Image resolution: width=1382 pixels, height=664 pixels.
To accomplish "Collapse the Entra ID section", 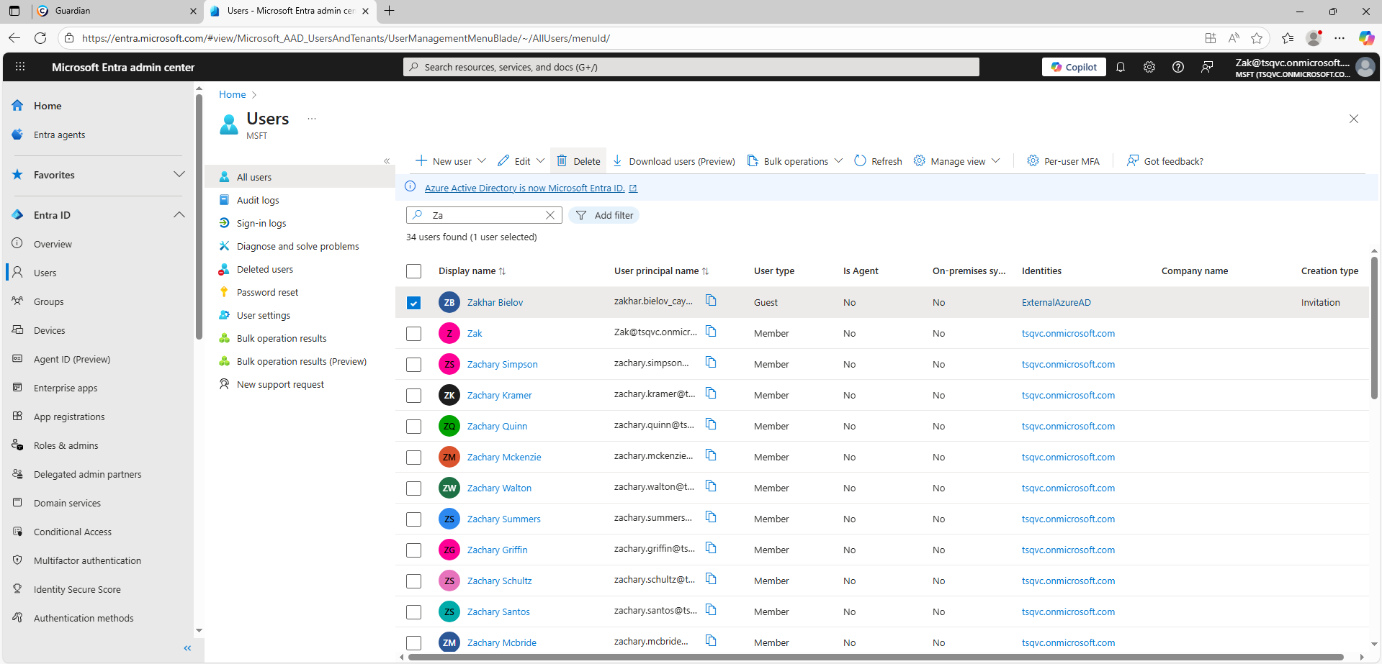I will coord(179,214).
